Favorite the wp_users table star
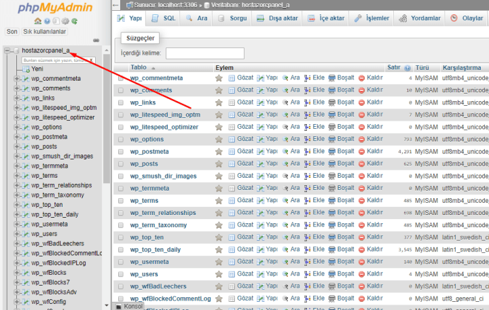This screenshot has height=310, width=489. point(219,274)
